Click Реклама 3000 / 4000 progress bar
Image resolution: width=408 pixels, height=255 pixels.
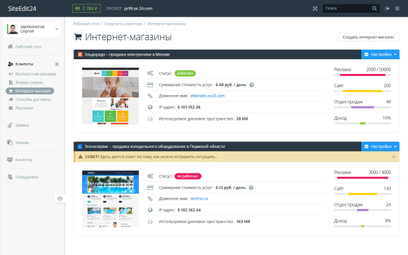click(363, 178)
